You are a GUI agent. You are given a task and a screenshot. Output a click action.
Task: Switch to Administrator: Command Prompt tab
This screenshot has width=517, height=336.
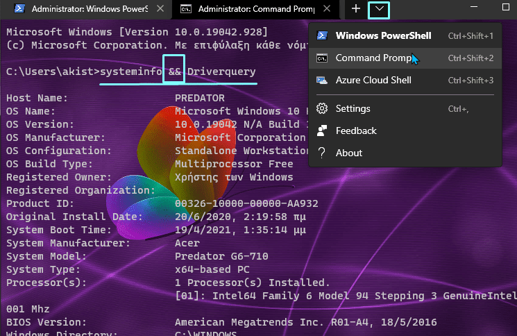coord(256,9)
